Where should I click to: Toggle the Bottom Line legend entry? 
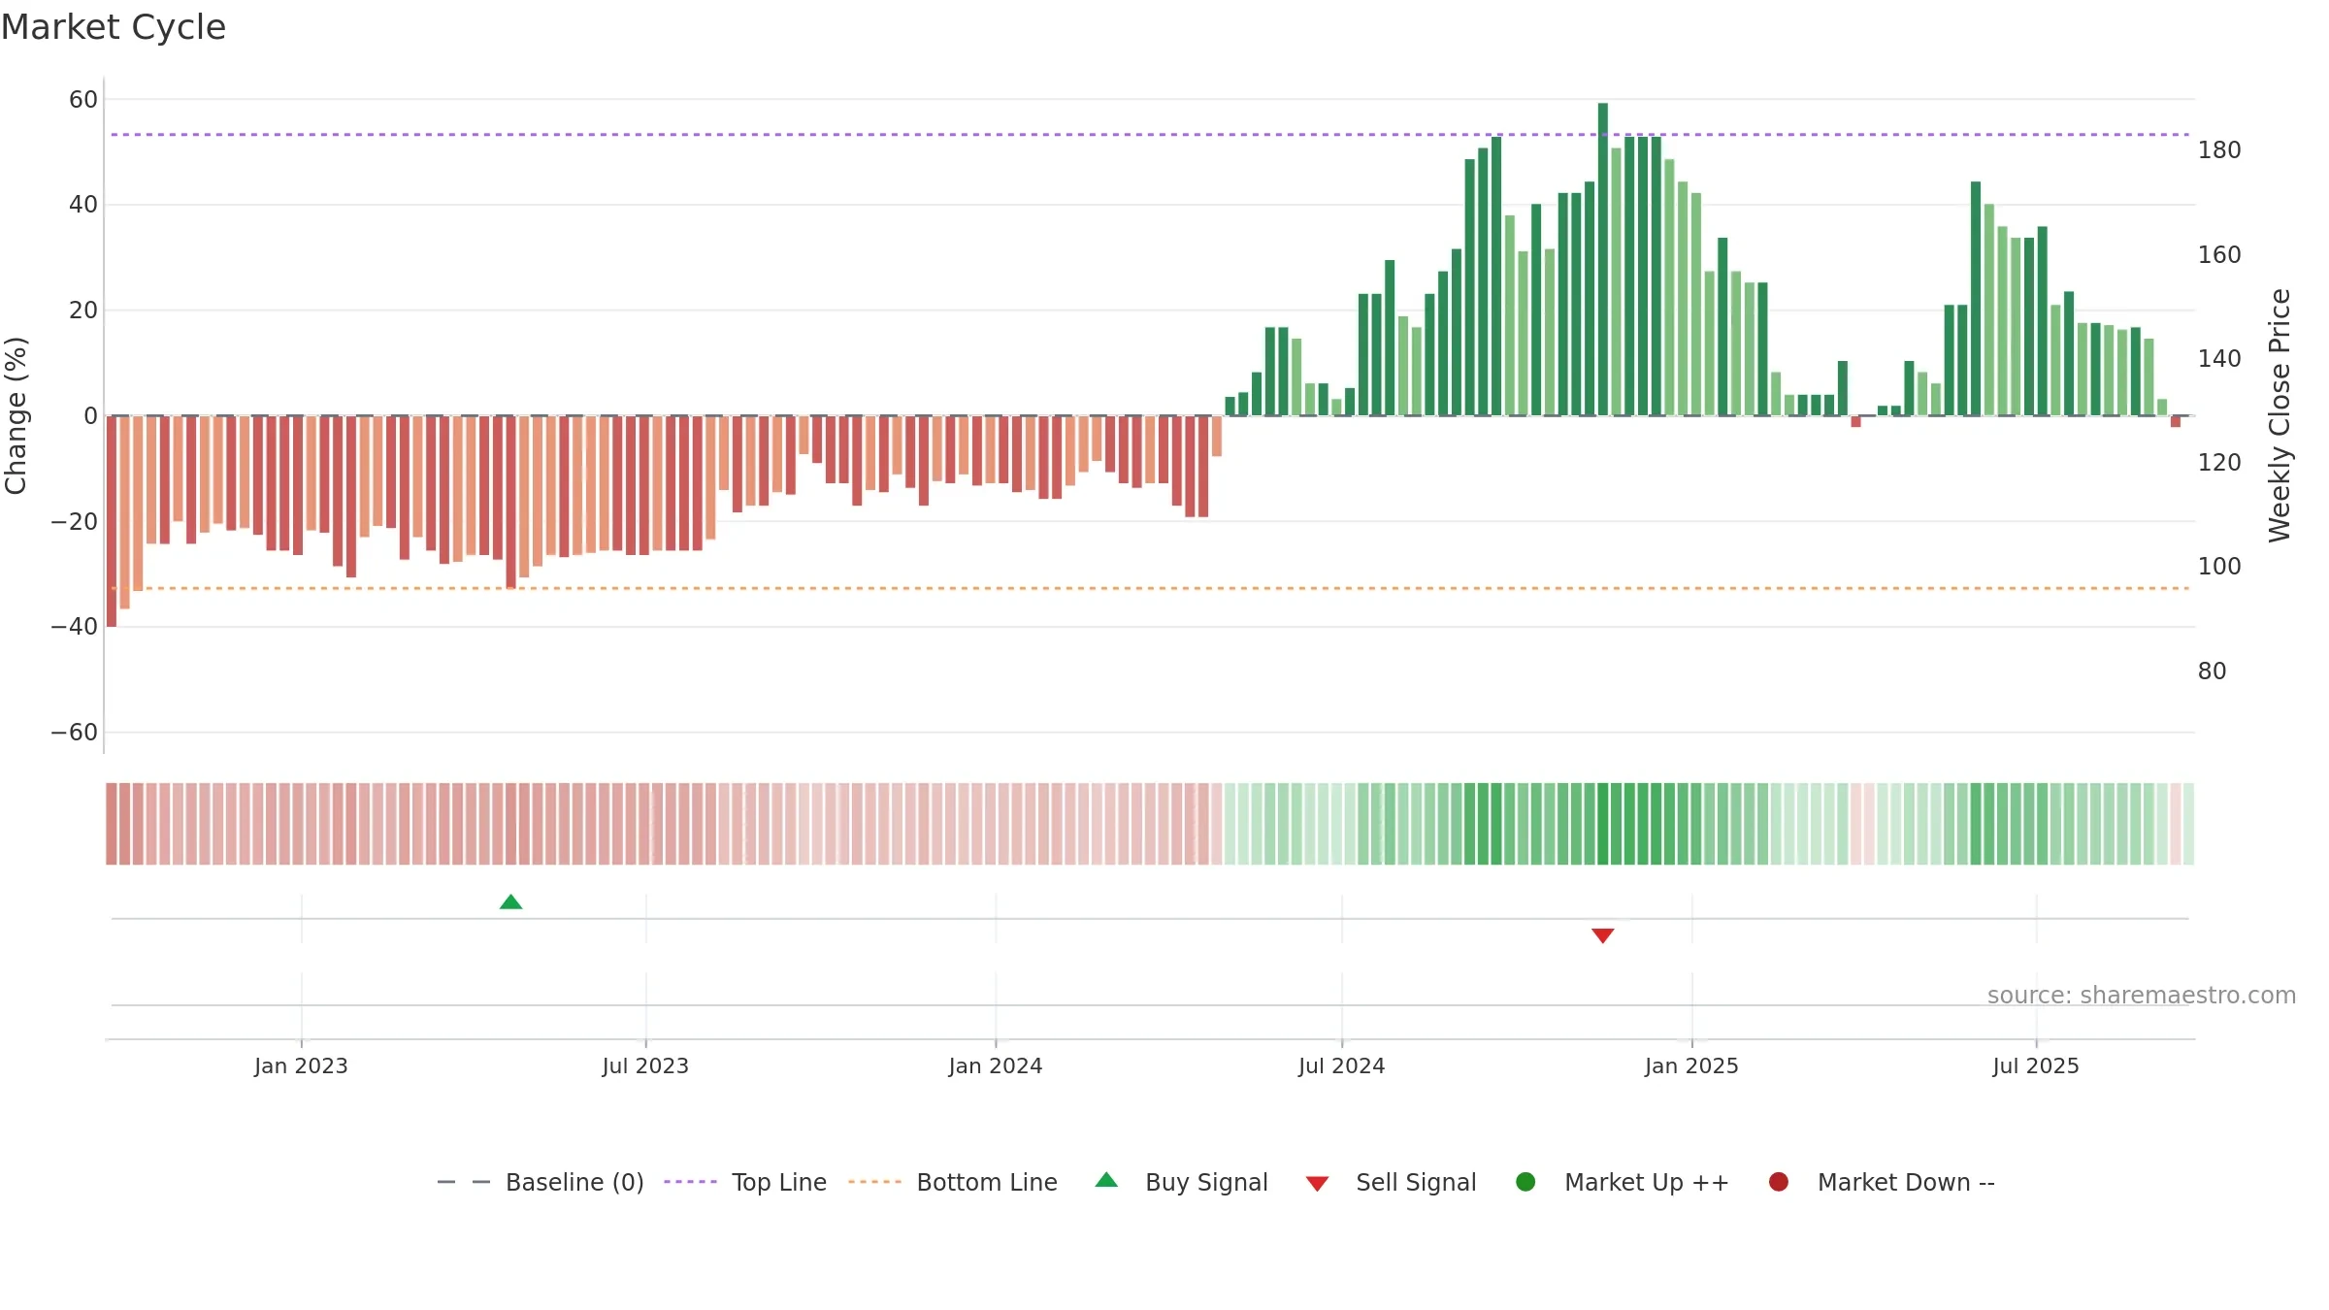[x=953, y=1182]
